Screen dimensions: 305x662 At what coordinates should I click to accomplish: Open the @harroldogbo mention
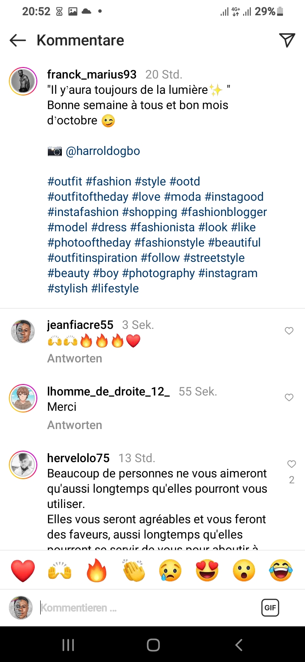(x=103, y=151)
